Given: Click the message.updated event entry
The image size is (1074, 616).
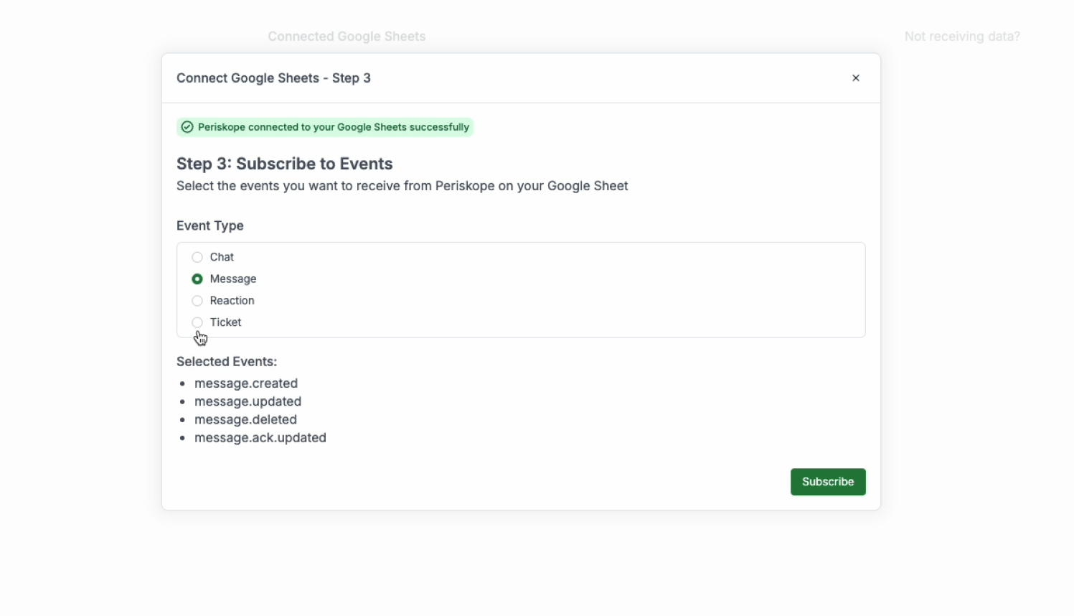Looking at the screenshot, I should [248, 401].
